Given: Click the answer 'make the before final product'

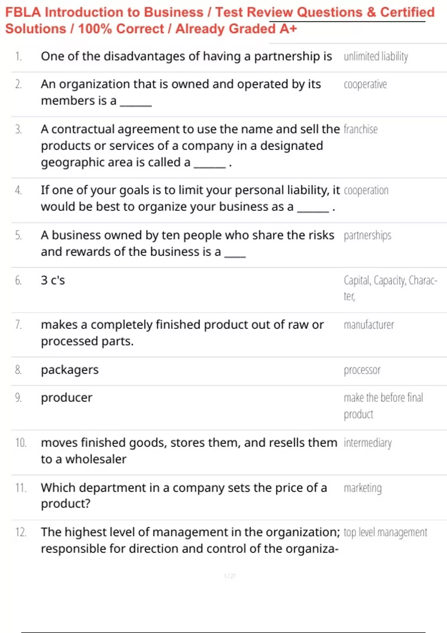Looking at the screenshot, I should point(383,406).
